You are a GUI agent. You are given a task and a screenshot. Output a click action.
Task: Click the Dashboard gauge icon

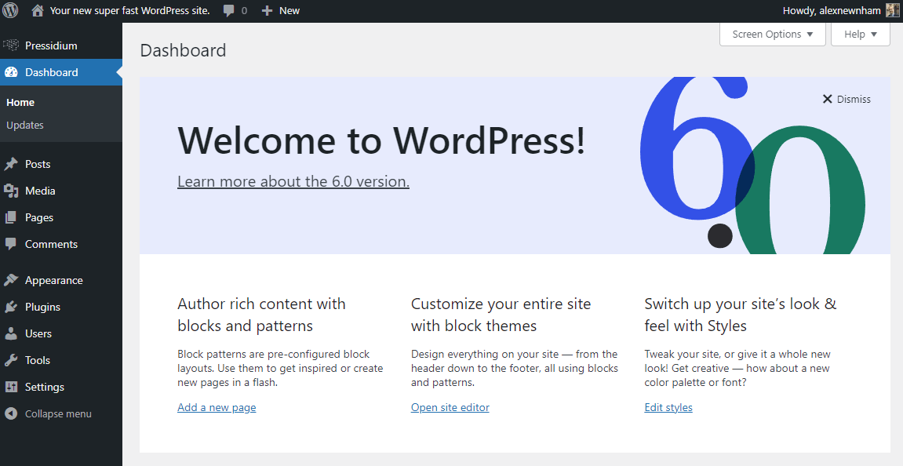pos(11,72)
